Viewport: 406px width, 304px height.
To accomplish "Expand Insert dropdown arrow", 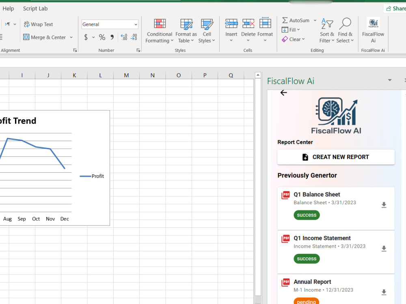I will [x=231, y=40].
